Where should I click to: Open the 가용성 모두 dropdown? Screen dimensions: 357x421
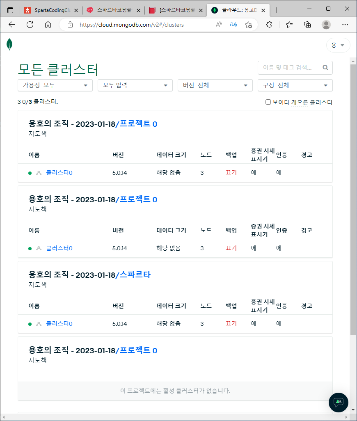[55, 85]
